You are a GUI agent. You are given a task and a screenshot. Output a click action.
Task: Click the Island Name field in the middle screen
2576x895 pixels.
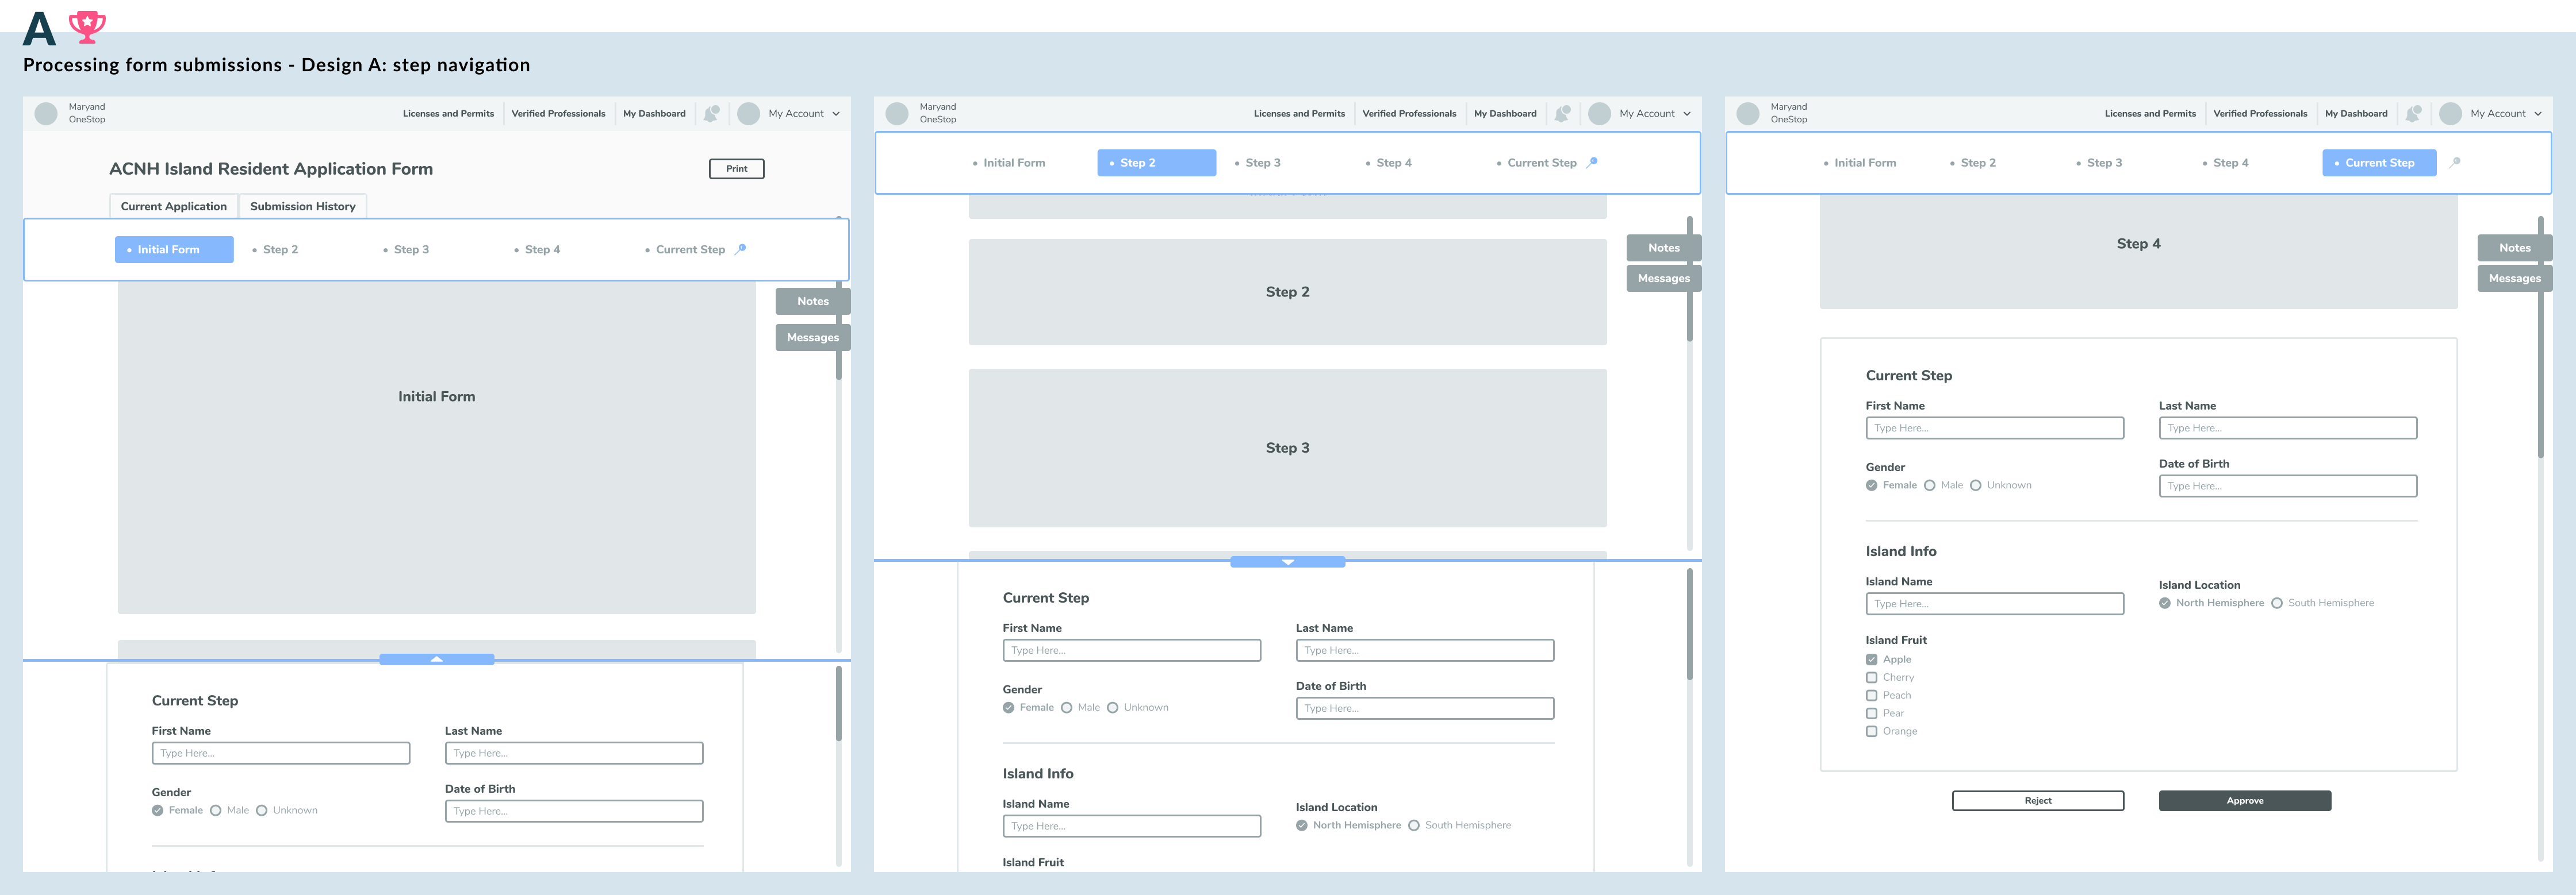tap(1132, 826)
